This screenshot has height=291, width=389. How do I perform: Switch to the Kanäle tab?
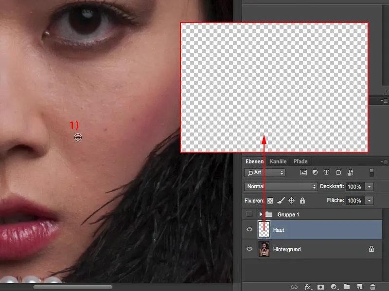[x=278, y=161]
